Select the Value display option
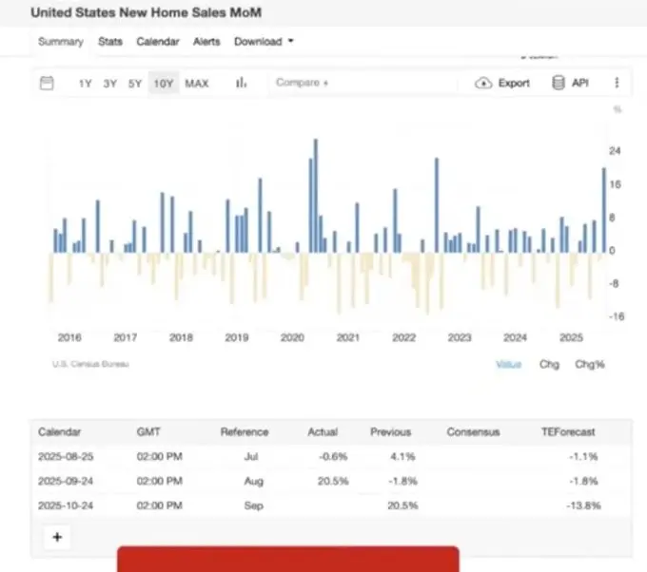 tap(509, 364)
